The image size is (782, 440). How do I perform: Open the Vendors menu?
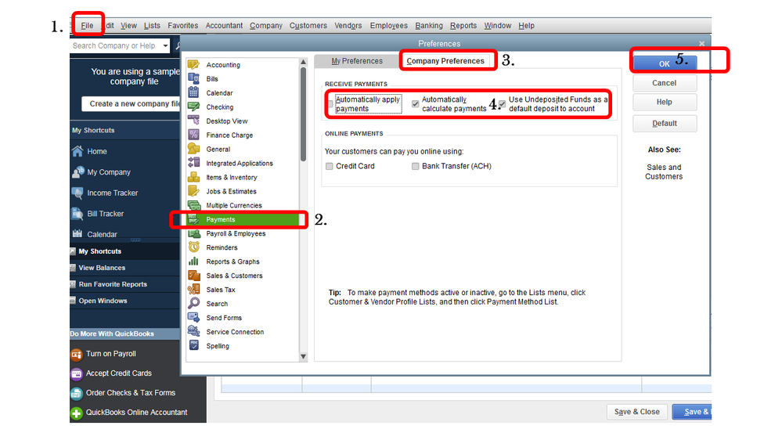(x=348, y=25)
